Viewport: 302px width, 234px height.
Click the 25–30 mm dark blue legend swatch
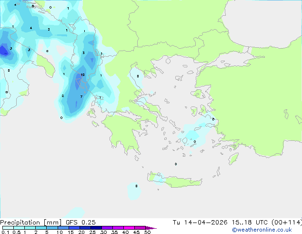(96, 228)
